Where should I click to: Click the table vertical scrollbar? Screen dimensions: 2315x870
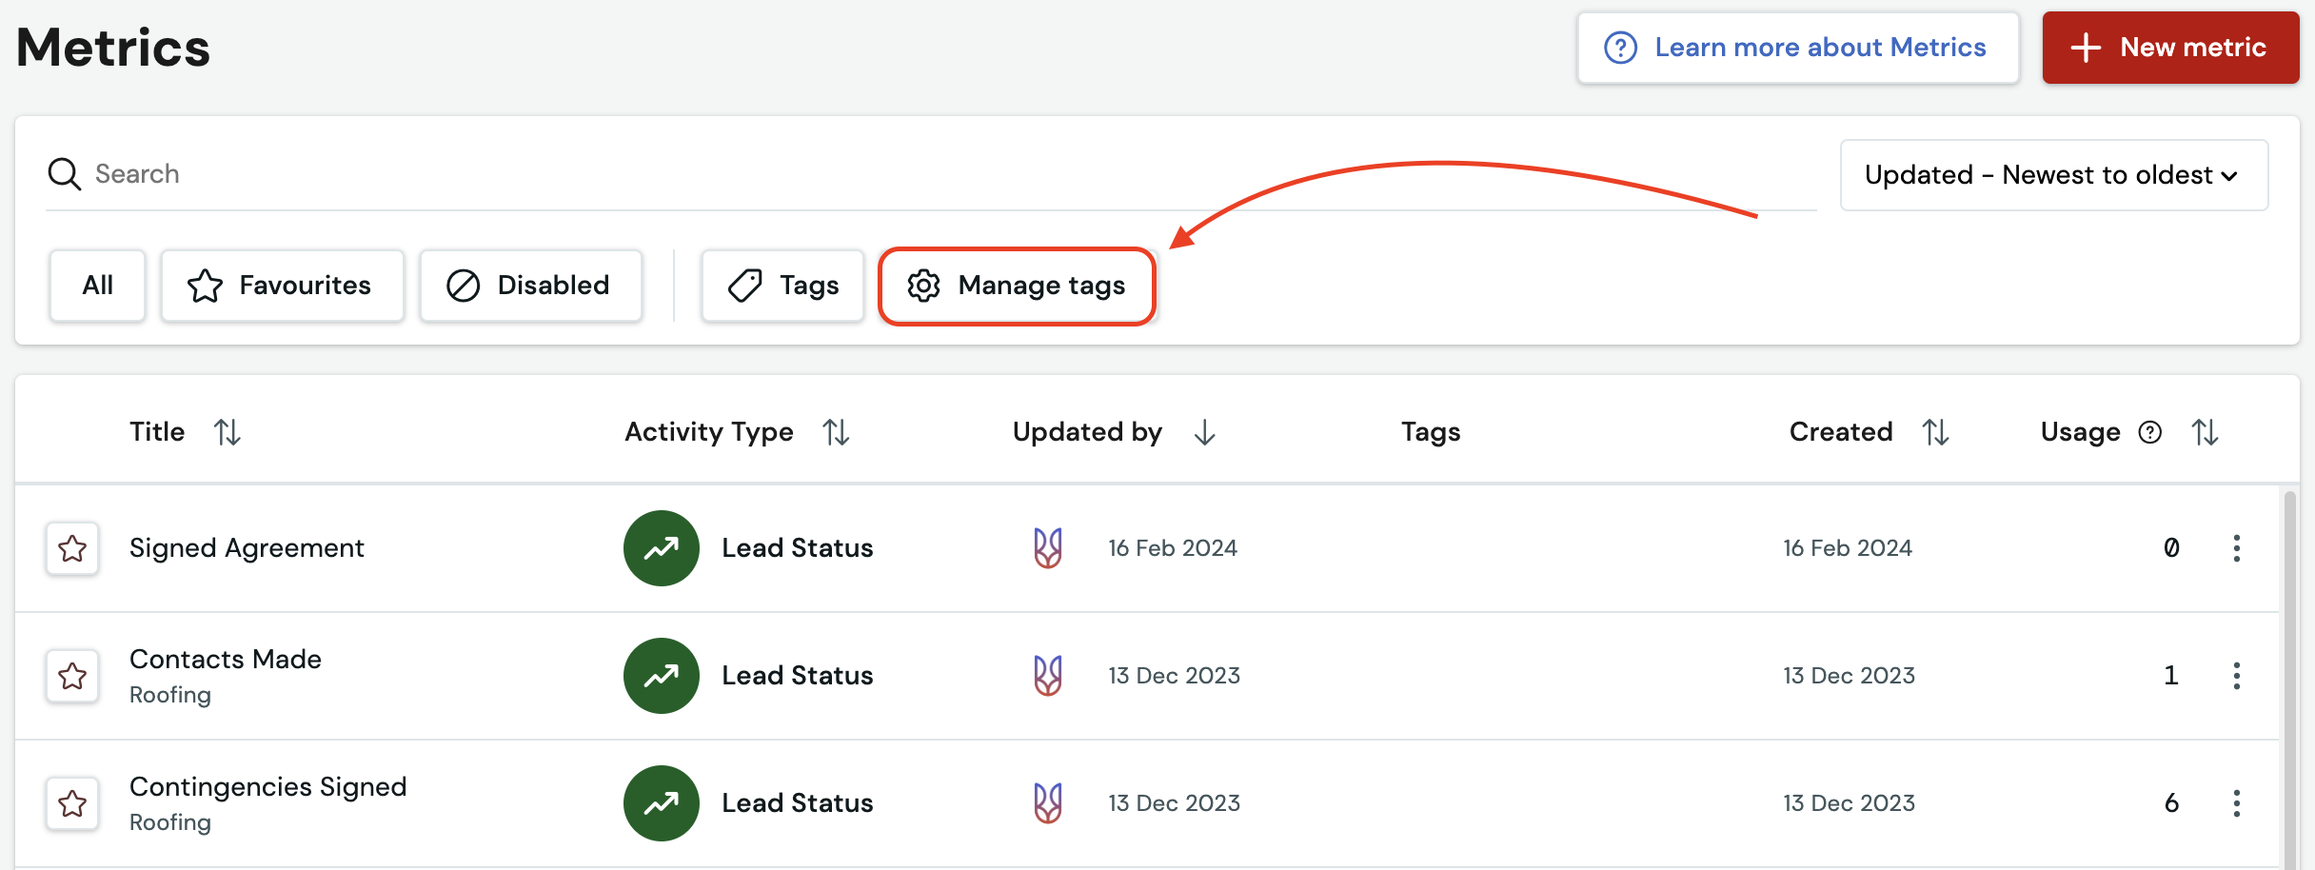2289,678
